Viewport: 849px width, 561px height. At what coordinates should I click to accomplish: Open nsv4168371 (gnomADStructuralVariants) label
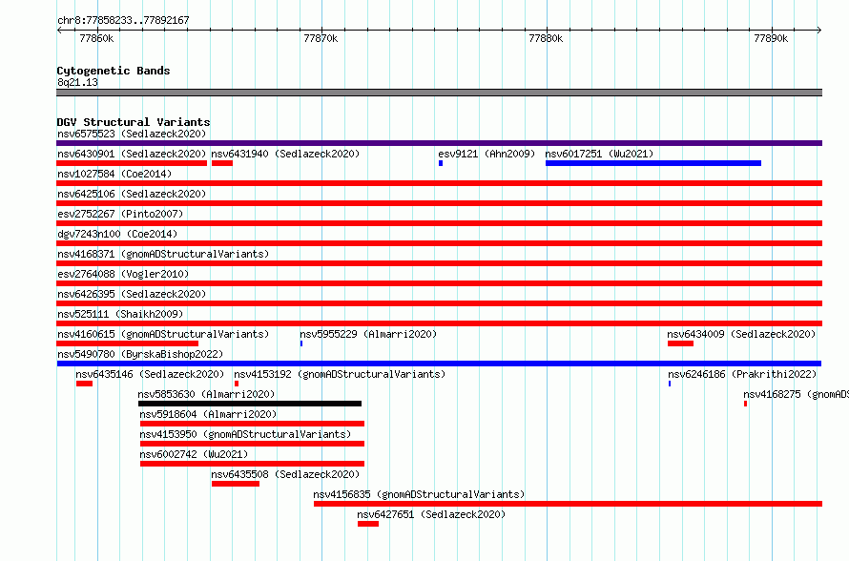163,254
